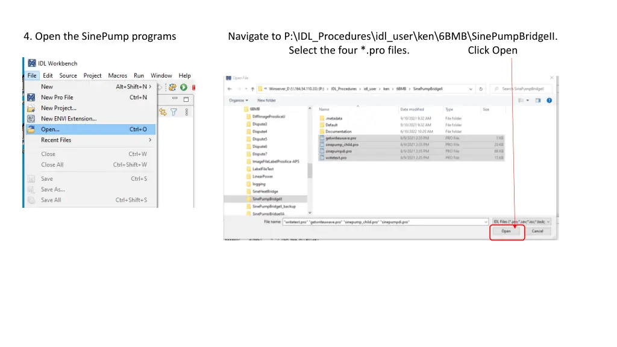Click the Link with Editor arrows icon
The height and width of the screenshot is (347, 617).
tap(163, 112)
